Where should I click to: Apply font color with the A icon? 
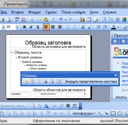113,27
